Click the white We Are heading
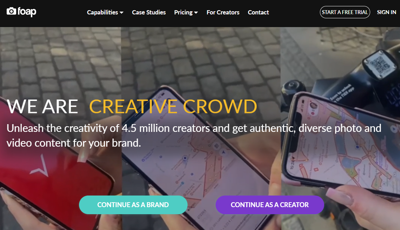 coord(42,107)
